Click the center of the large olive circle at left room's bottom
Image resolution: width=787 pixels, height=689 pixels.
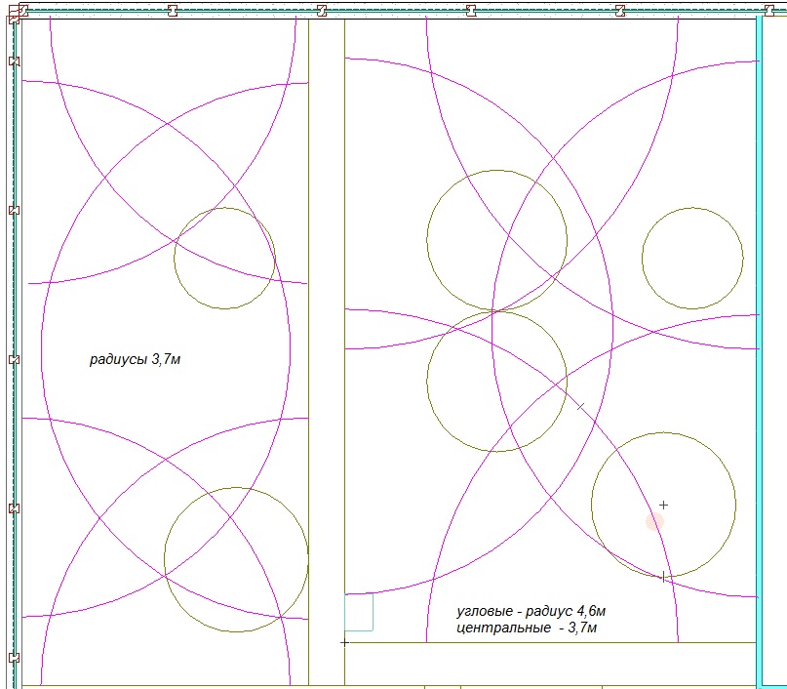236,559
